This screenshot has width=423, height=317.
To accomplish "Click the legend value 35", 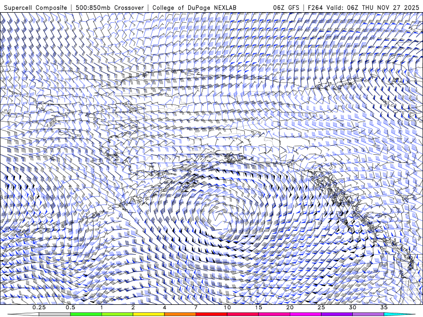I will (x=384, y=307).
